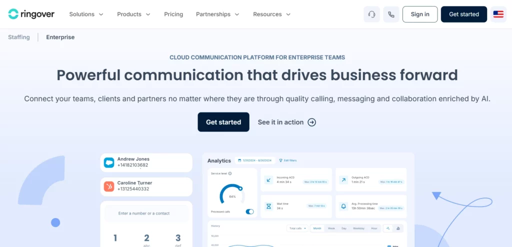Click the Salesforce icon beside Andrew Jones
The height and width of the screenshot is (247, 512).
(109, 162)
